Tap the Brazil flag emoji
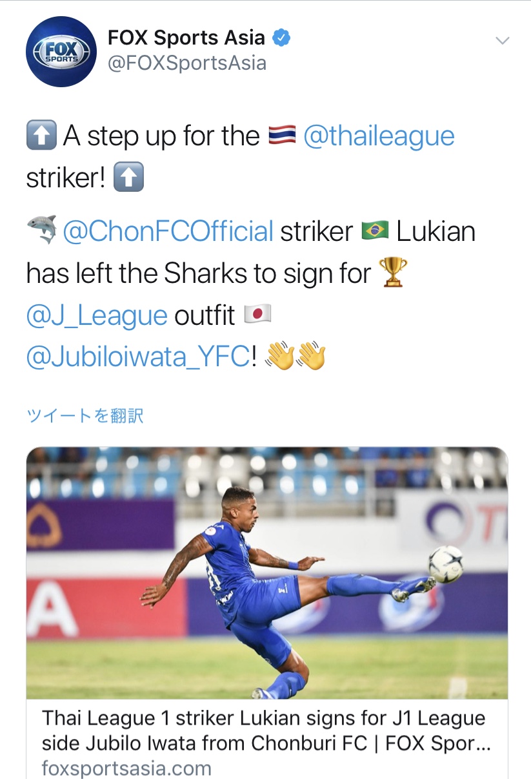The height and width of the screenshot is (779, 531). tap(375, 231)
